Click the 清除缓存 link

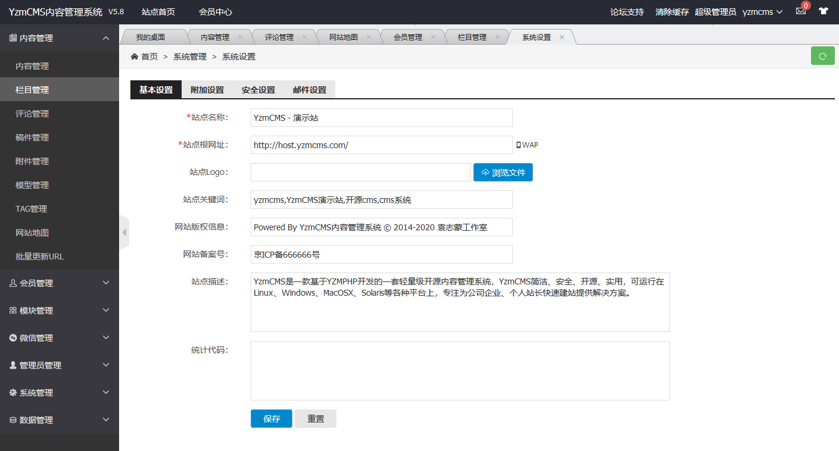coord(672,12)
